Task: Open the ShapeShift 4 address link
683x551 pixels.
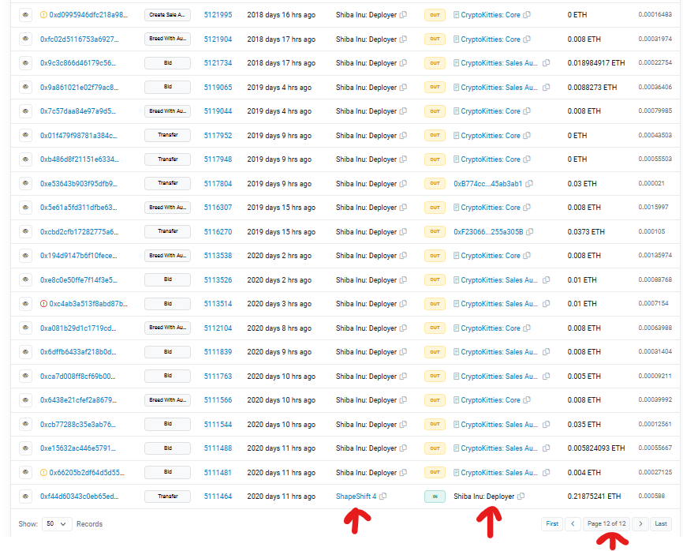Action: point(356,497)
